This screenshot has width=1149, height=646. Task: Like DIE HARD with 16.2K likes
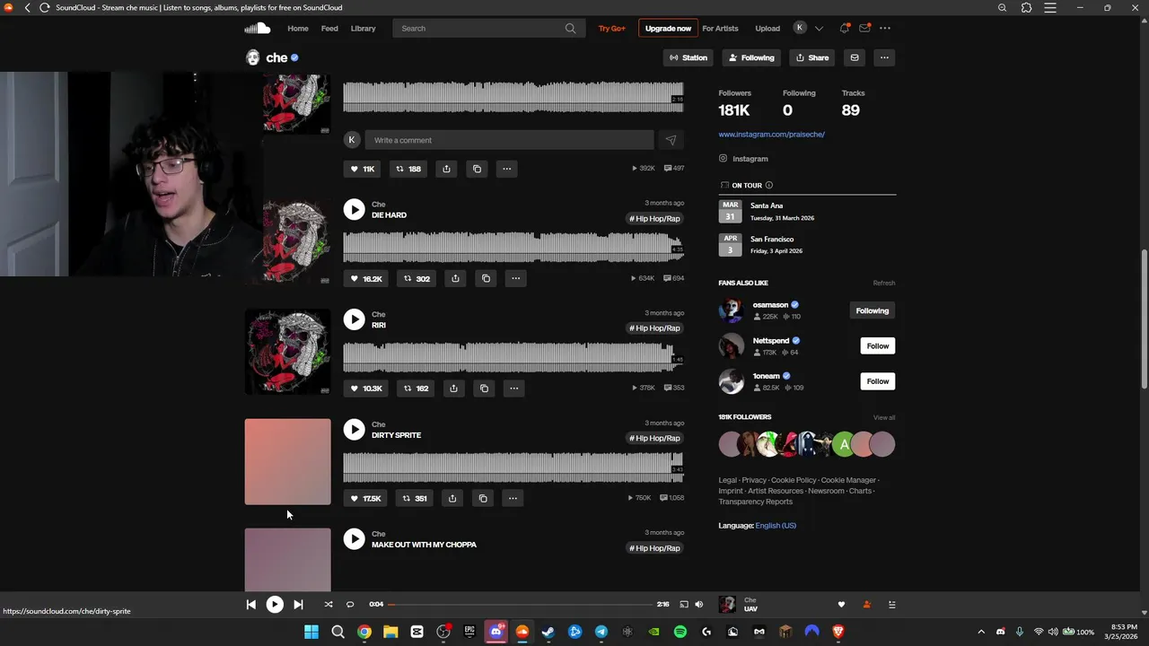tap(366, 278)
